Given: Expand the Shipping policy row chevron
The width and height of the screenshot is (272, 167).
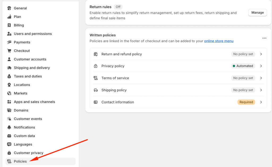Looking at the screenshot, I should pos(261,90).
